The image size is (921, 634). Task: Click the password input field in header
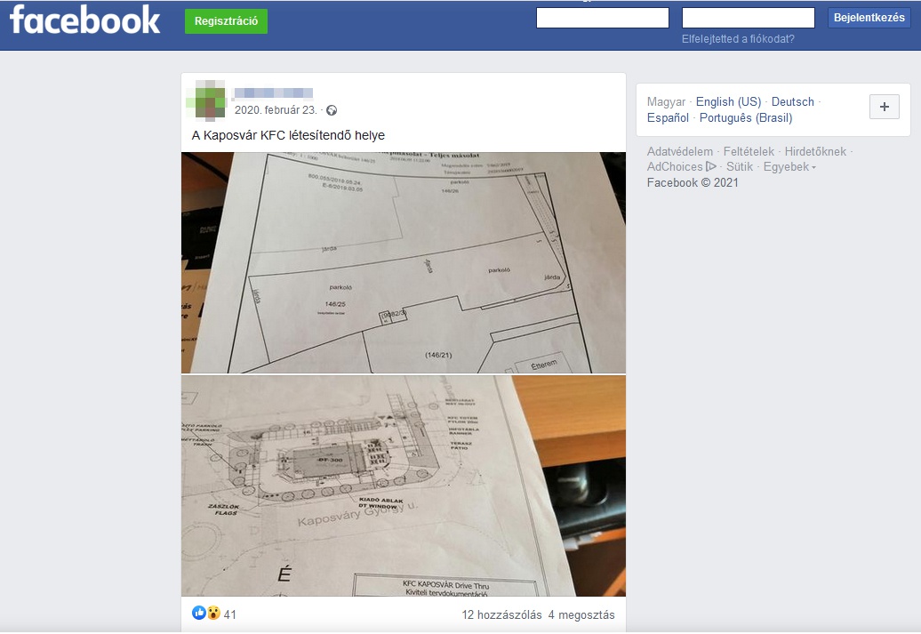(x=749, y=18)
